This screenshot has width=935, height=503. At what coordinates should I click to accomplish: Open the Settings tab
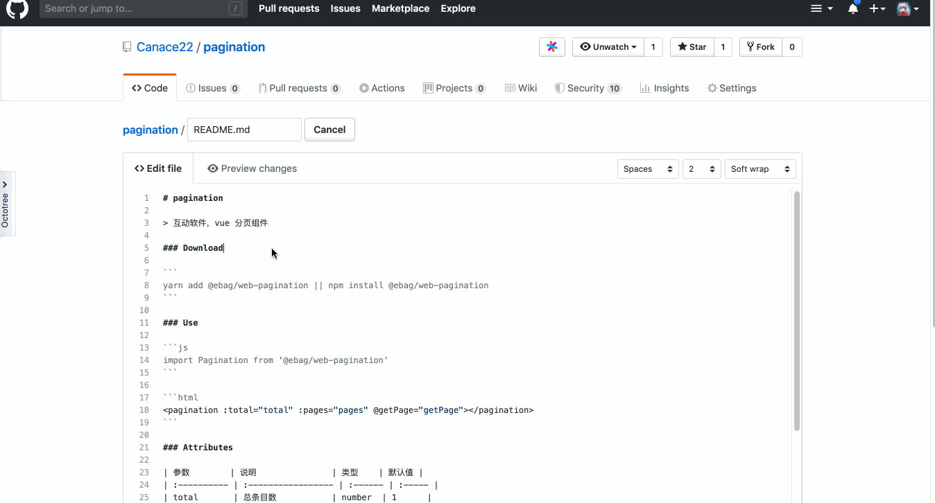pos(732,88)
